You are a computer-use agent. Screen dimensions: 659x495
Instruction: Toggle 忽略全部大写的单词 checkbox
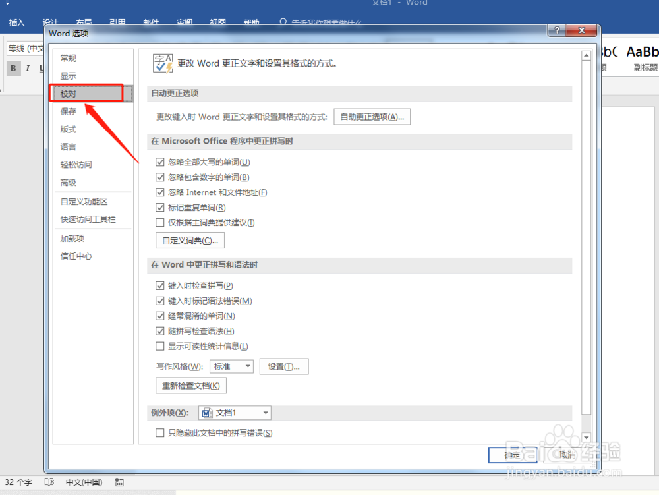159,162
